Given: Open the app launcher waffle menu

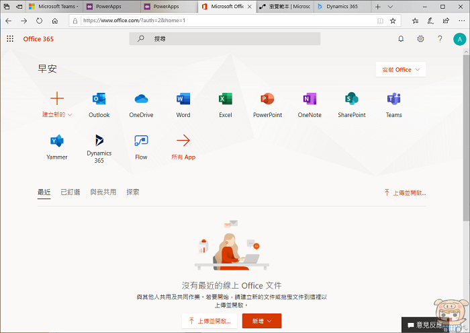Looking at the screenshot, I should coord(10,39).
